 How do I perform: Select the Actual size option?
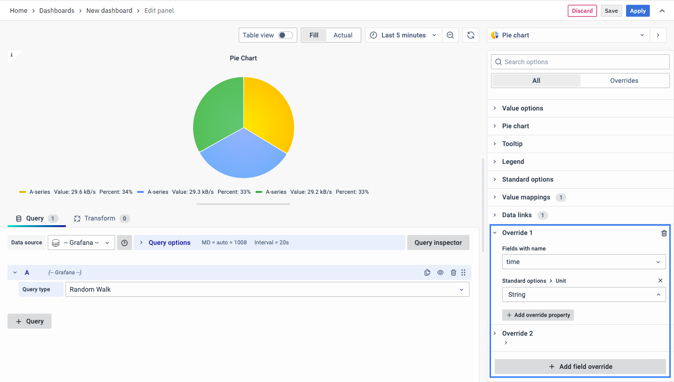343,35
